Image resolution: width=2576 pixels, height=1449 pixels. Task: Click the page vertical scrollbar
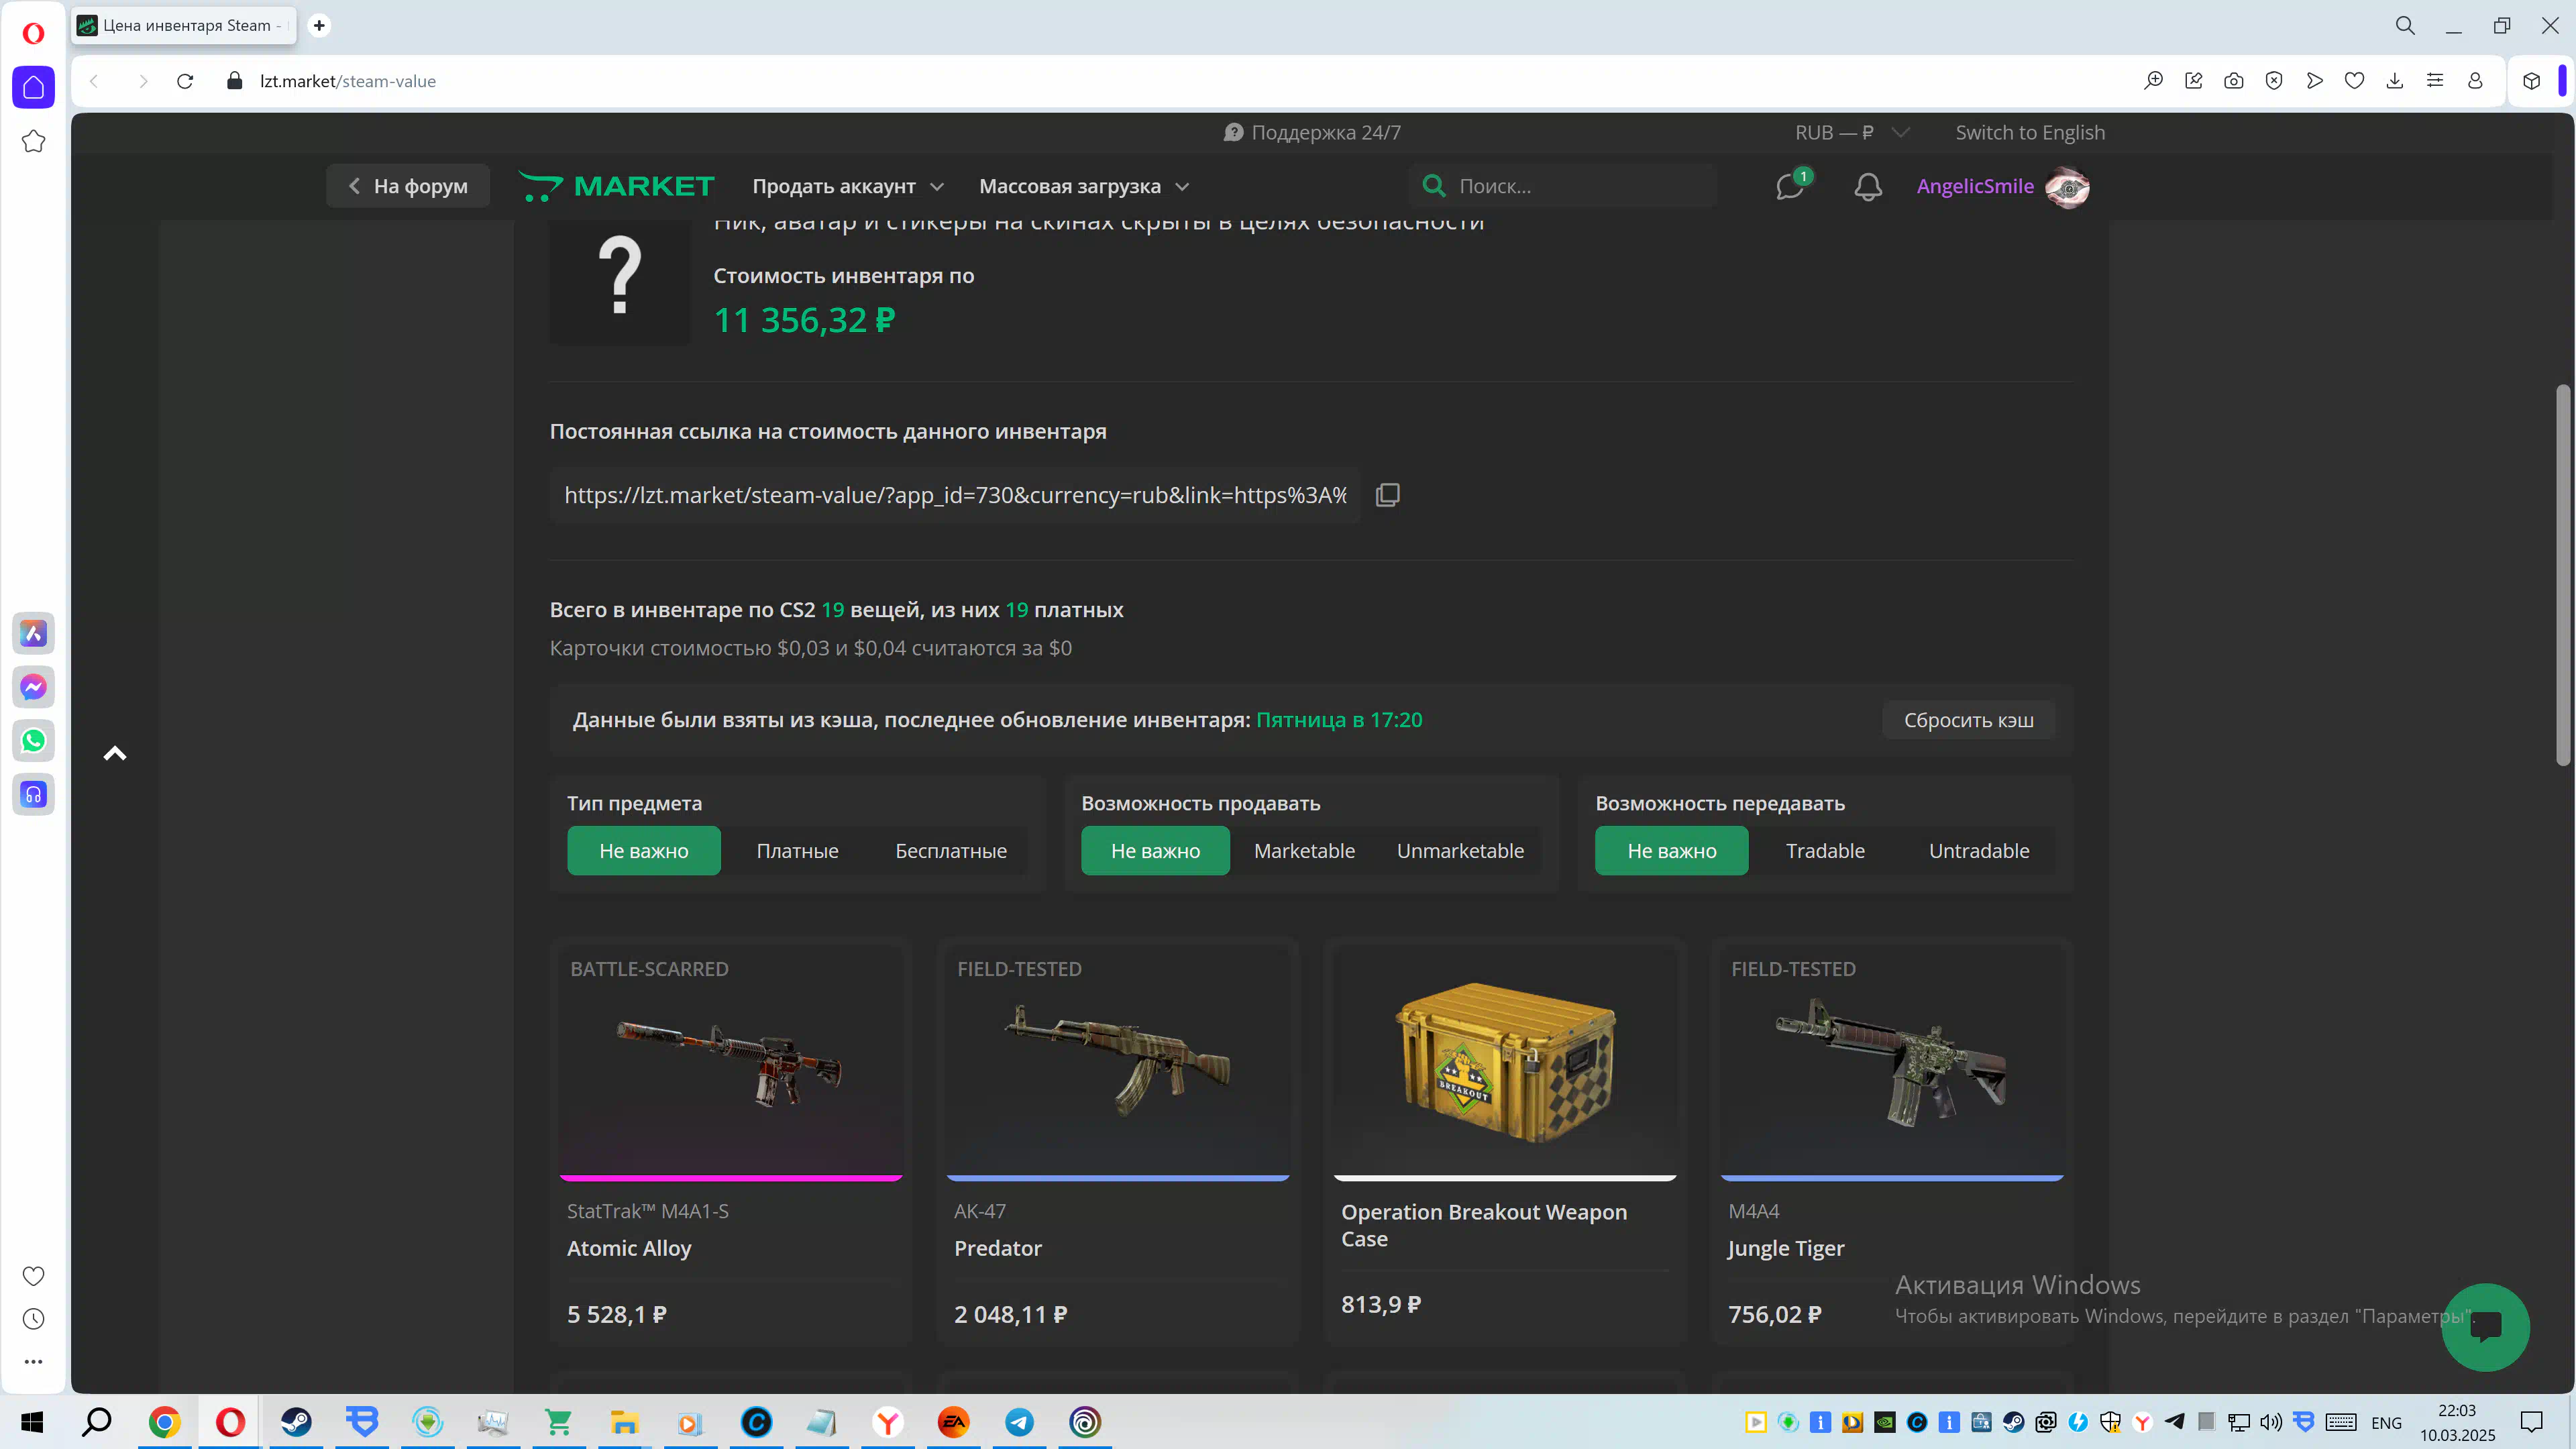(x=2562, y=575)
